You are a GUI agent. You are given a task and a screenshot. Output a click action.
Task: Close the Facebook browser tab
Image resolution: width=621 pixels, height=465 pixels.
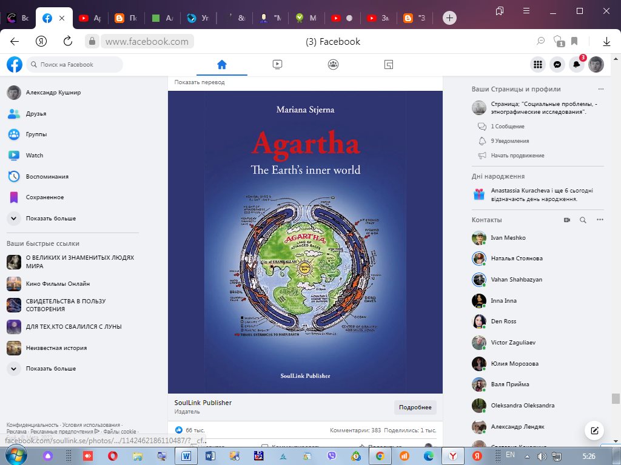pos(62,18)
